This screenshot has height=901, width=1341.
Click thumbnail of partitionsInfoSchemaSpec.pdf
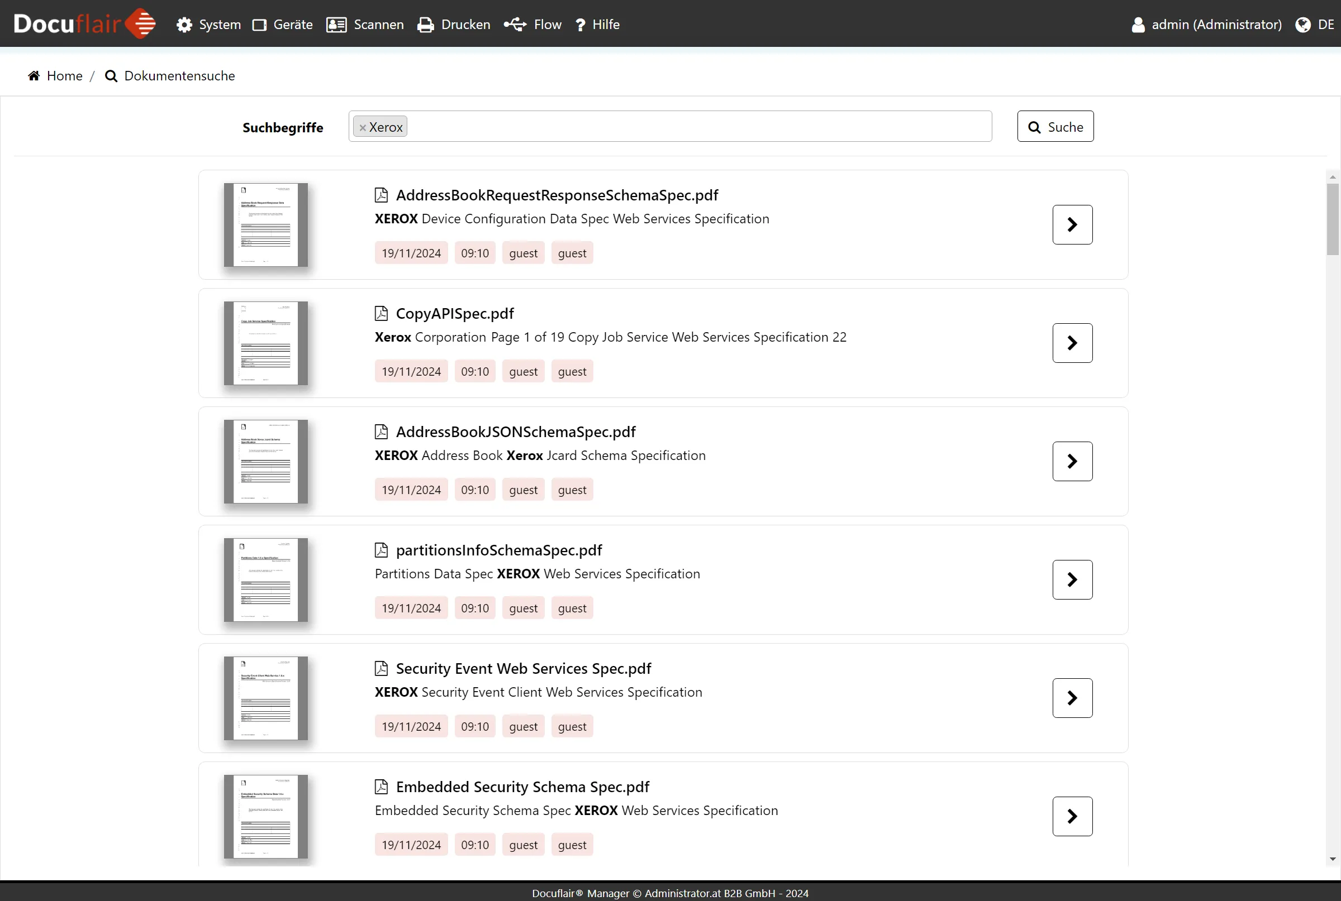click(x=265, y=579)
